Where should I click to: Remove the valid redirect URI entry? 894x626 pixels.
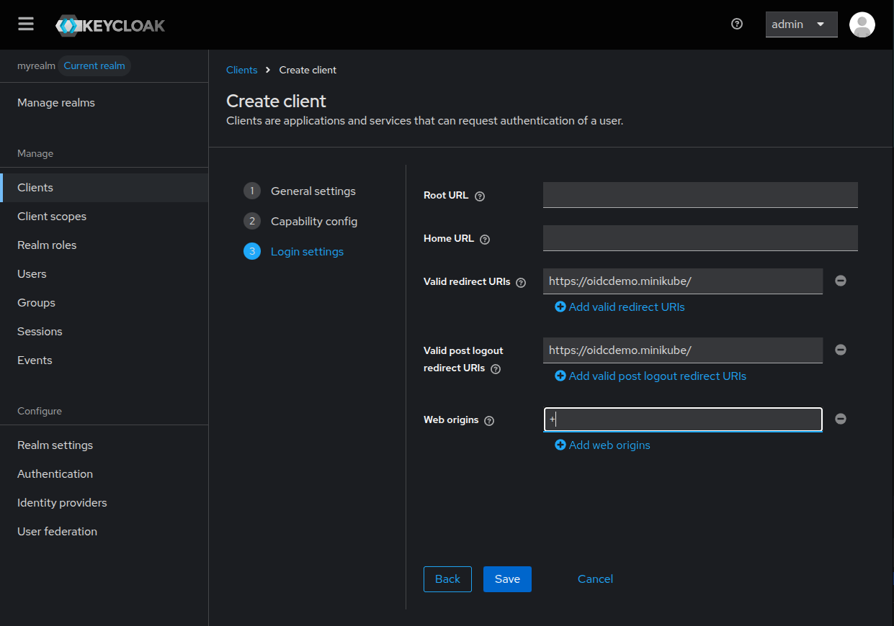pyautogui.click(x=840, y=281)
